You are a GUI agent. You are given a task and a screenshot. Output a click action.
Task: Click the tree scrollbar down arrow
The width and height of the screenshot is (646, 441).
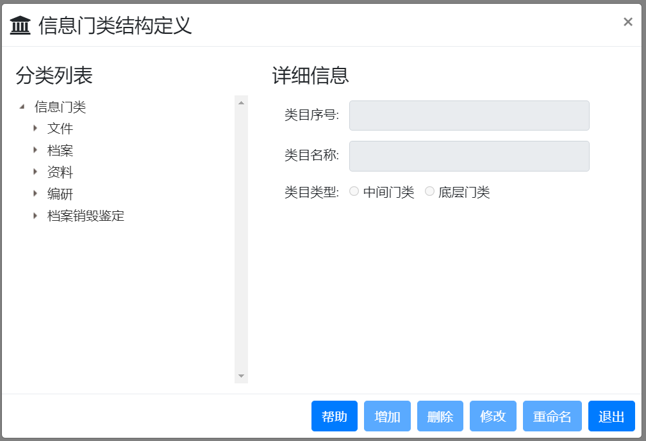click(241, 376)
